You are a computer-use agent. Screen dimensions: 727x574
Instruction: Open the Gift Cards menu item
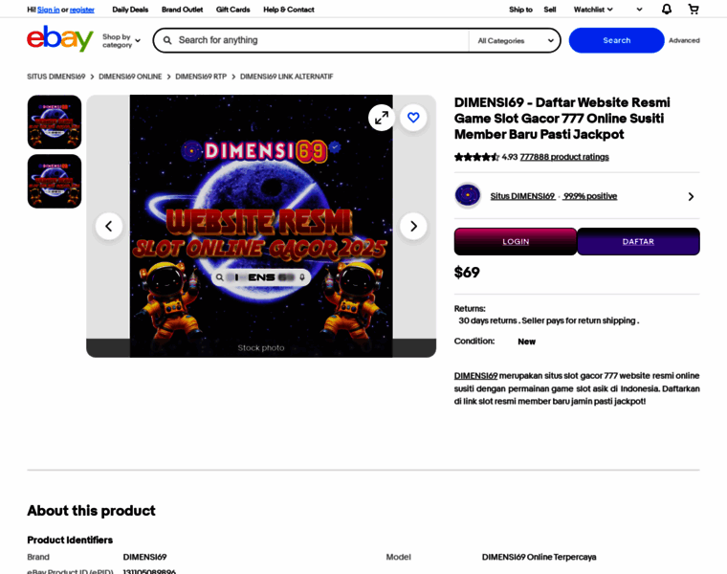click(232, 10)
